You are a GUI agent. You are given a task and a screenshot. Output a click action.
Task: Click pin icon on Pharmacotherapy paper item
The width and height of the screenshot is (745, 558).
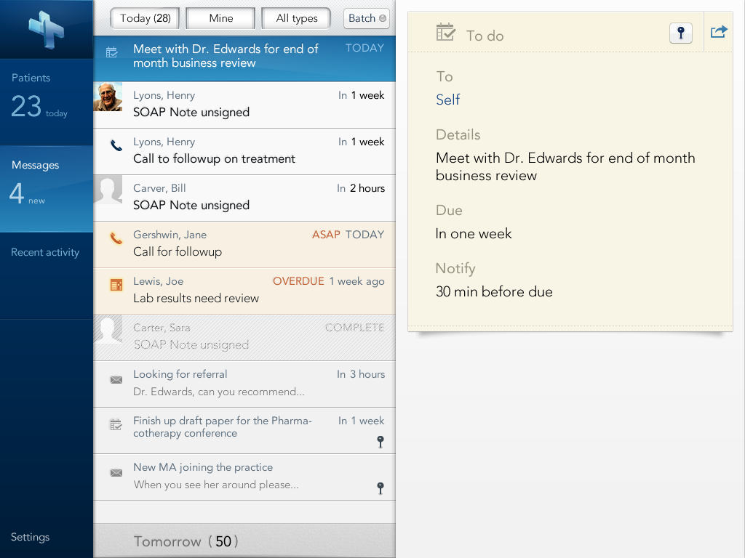380,442
